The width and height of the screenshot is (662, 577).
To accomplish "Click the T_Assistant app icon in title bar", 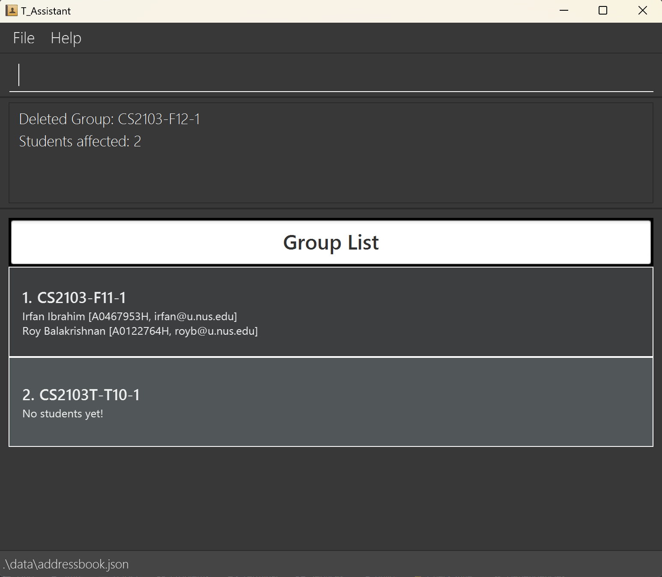I will pyautogui.click(x=12, y=11).
